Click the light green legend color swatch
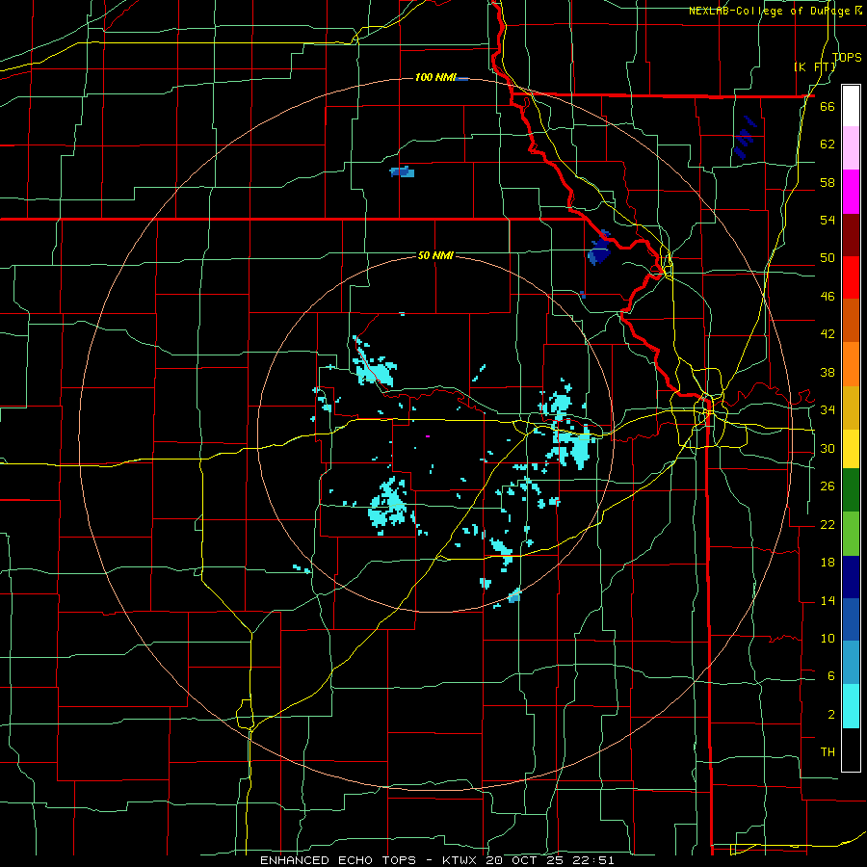 [x=851, y=534]
